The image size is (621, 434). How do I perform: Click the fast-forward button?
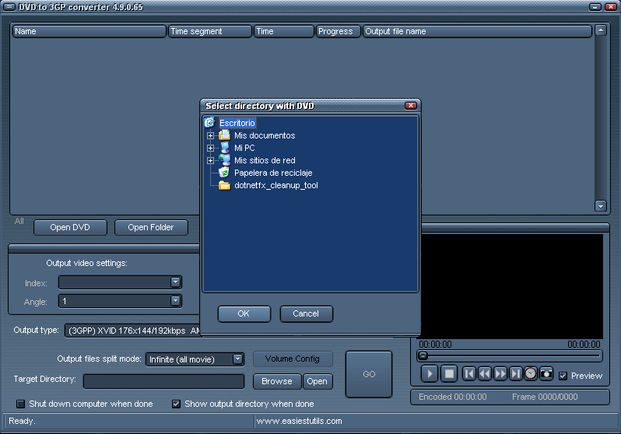coord(500,374)
